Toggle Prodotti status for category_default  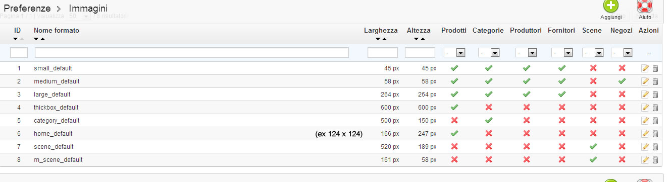coord(454,120)
